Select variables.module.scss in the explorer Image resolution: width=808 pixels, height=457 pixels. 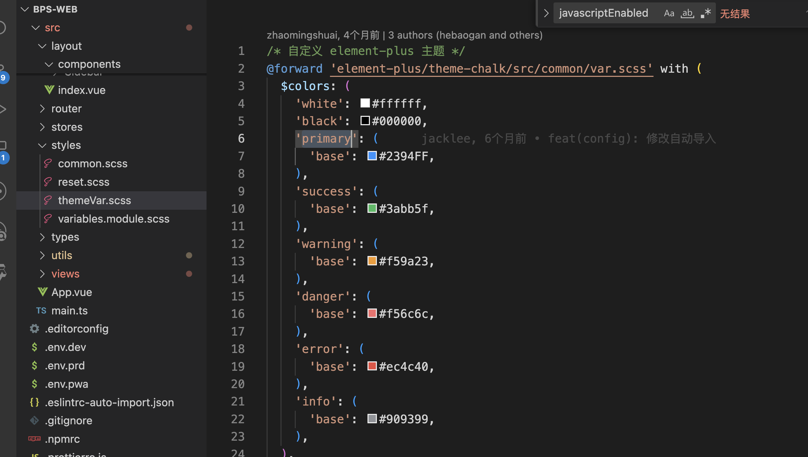click(x=113, y=219)
